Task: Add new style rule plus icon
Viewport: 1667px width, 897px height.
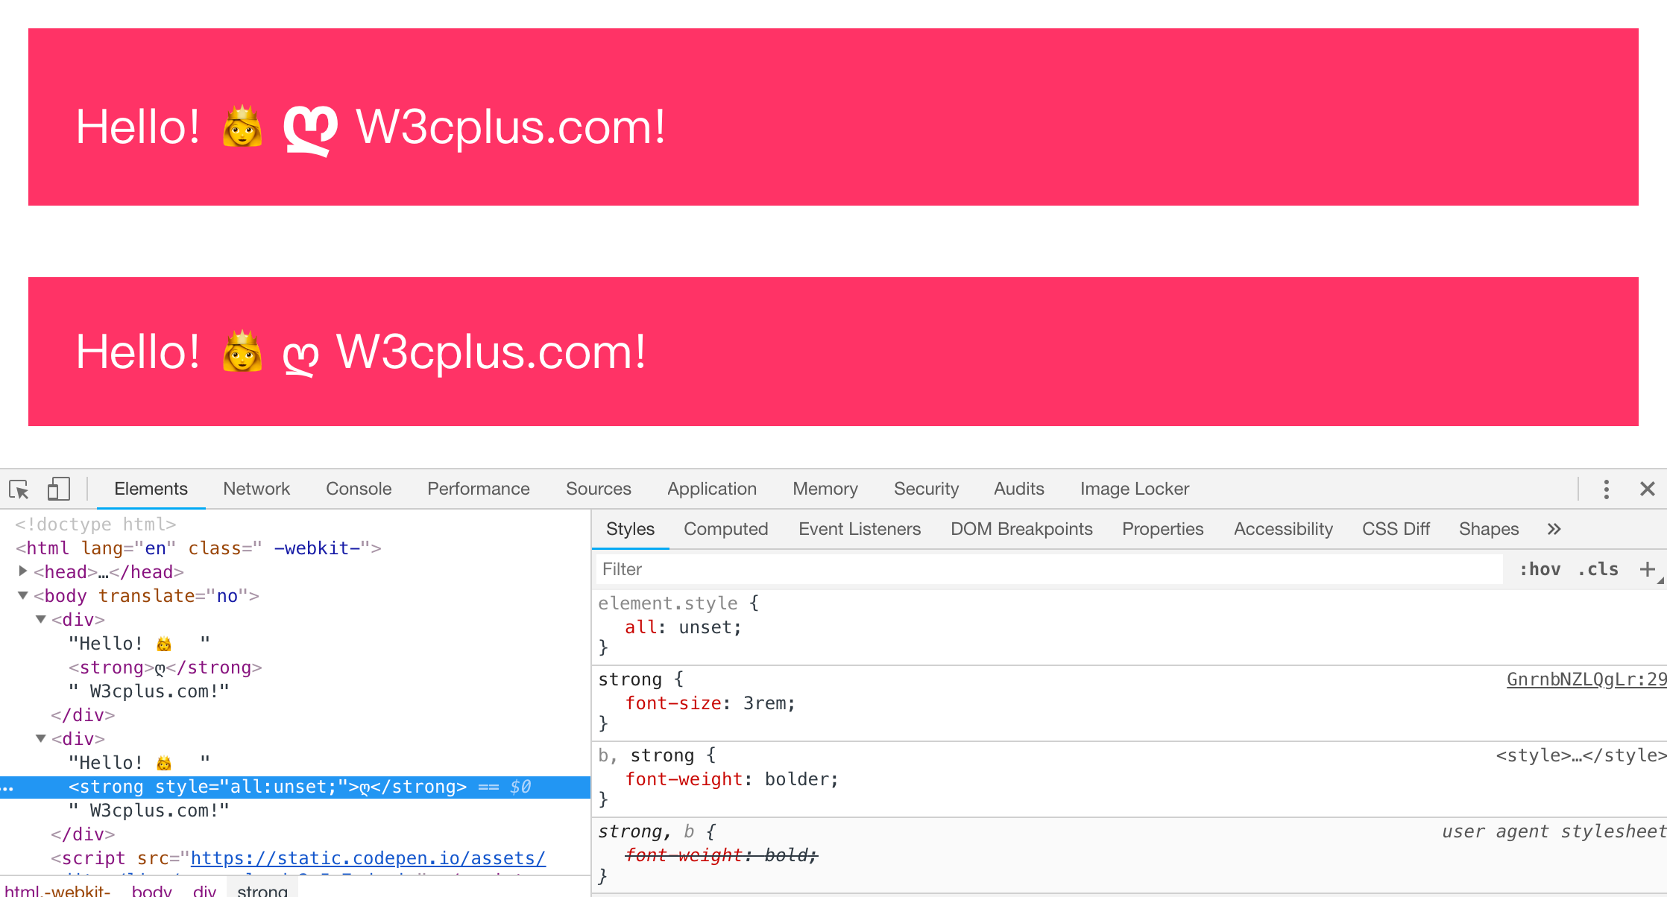Action: click(x=1648, y=569)
